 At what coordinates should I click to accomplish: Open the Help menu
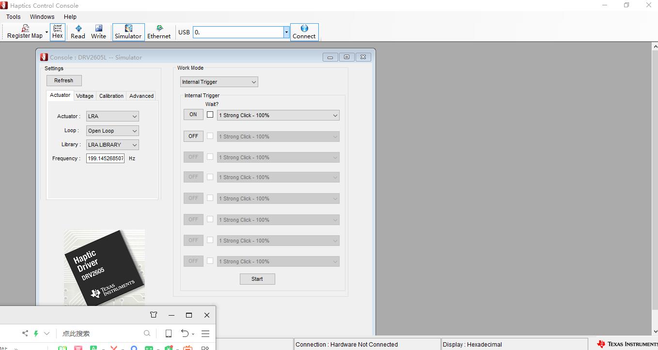70,16
